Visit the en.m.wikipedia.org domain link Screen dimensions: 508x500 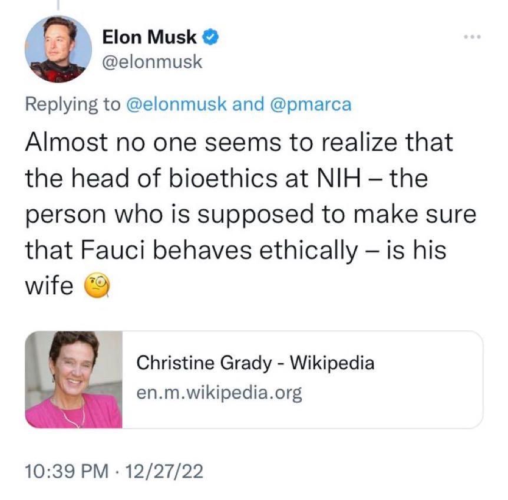(x=219, y=393)
